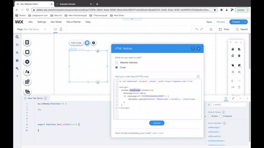Image resolution: width=264 pixels, height=148 pixels.
Task: Click the Edit Code button
Action: [x=76, y=43]
